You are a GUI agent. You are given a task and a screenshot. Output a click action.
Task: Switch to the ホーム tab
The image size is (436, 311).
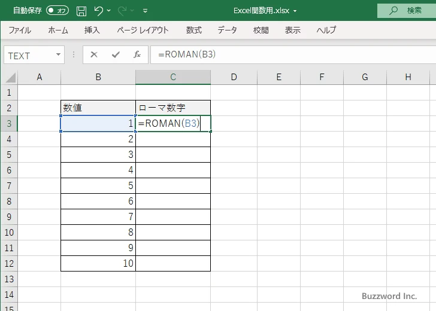click(58, 30)
